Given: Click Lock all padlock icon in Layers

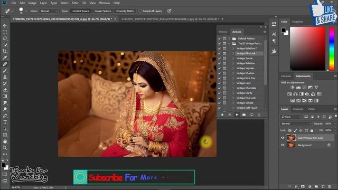Looking at the screenshot, I should click(x=312, y=130).
